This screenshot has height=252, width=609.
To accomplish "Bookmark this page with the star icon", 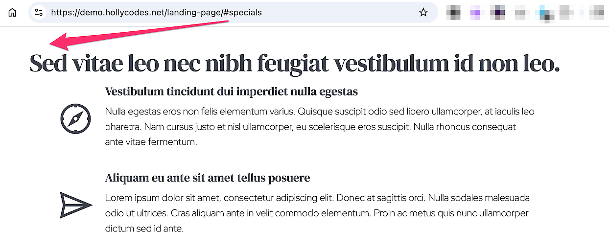I will click(x=423, y=13).
